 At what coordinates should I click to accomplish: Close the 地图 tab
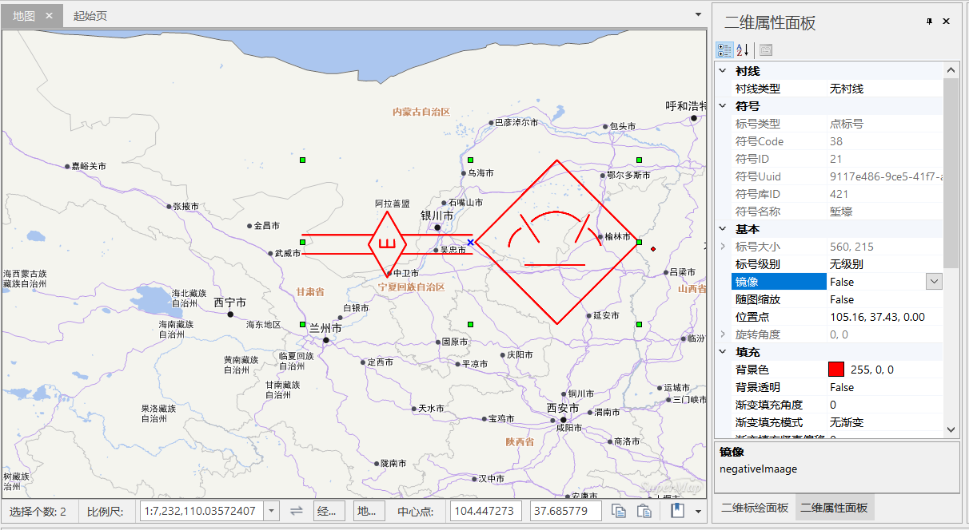49,16
